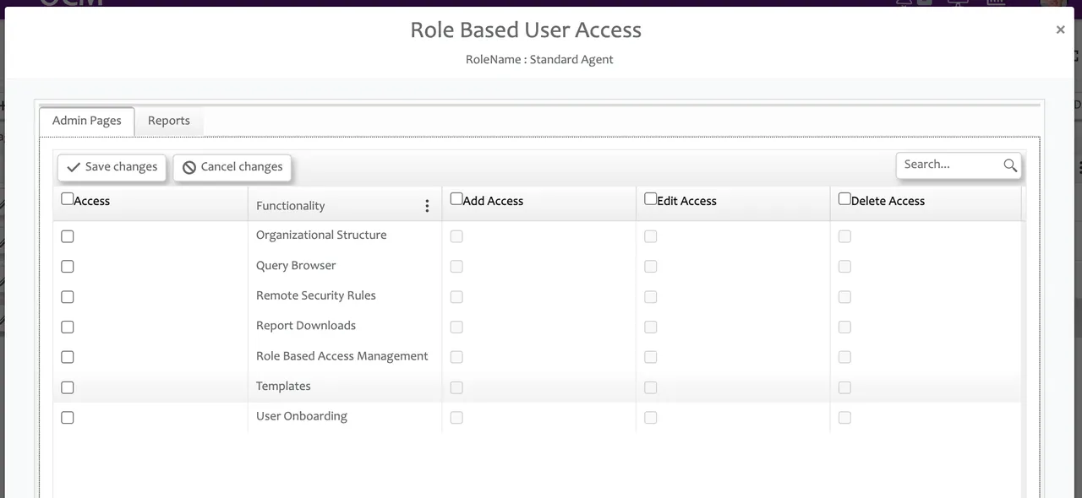This screenshot has width=1082, height=498.
Task: Select the Admin Pages tab
Action: tap(87, 121)
